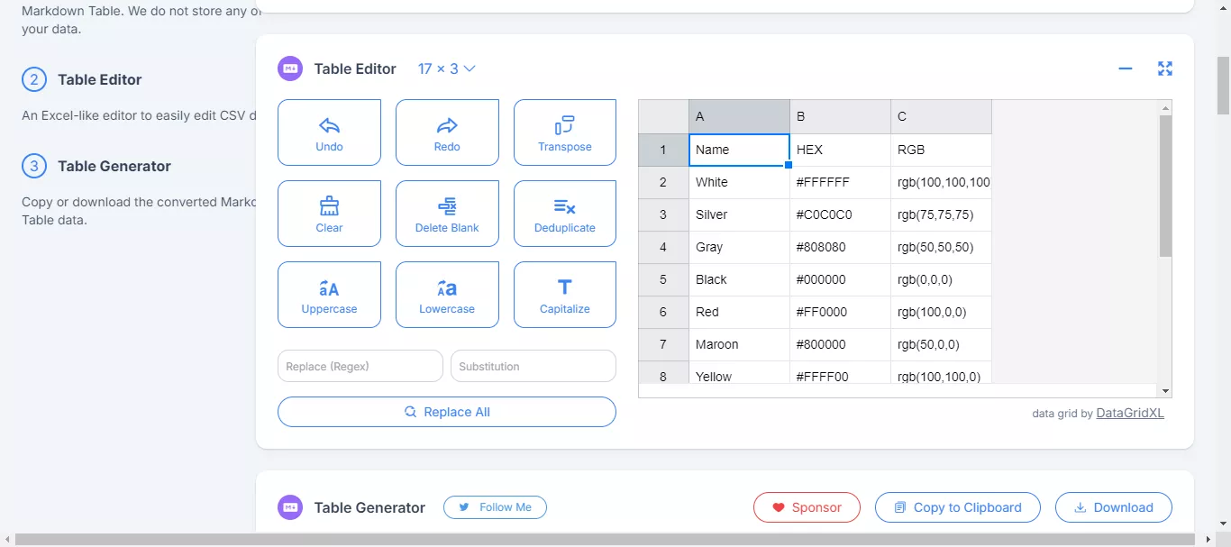Click the Deduplicate icon
The width and height of the screenshot is (1231, 547).
point(565,213)
